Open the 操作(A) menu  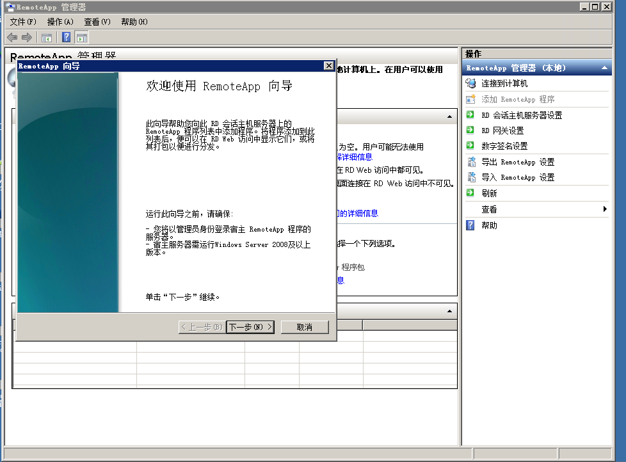pyautogui.click(x=60, y=22)
